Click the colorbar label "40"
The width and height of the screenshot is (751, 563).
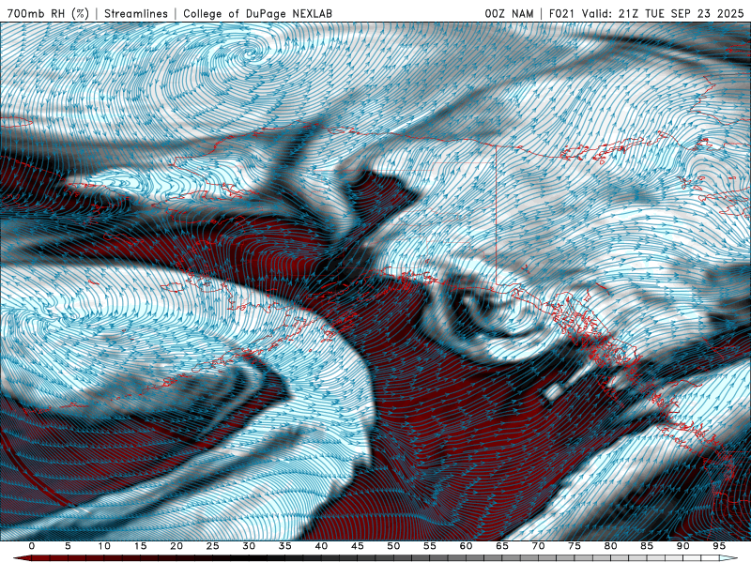[321, 546]
